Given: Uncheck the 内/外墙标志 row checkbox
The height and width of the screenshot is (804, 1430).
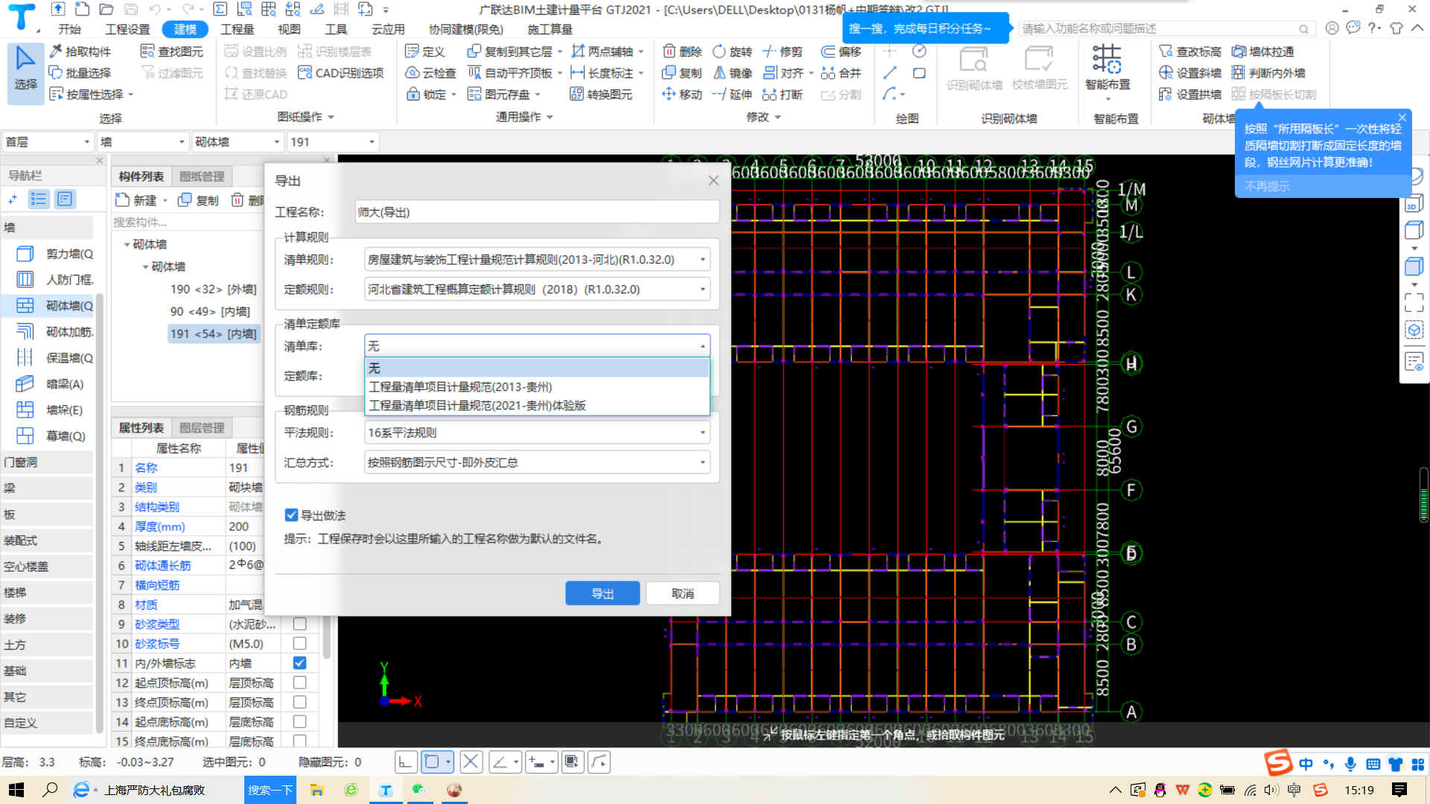Looking at the screenshot, I should [299, 663].
